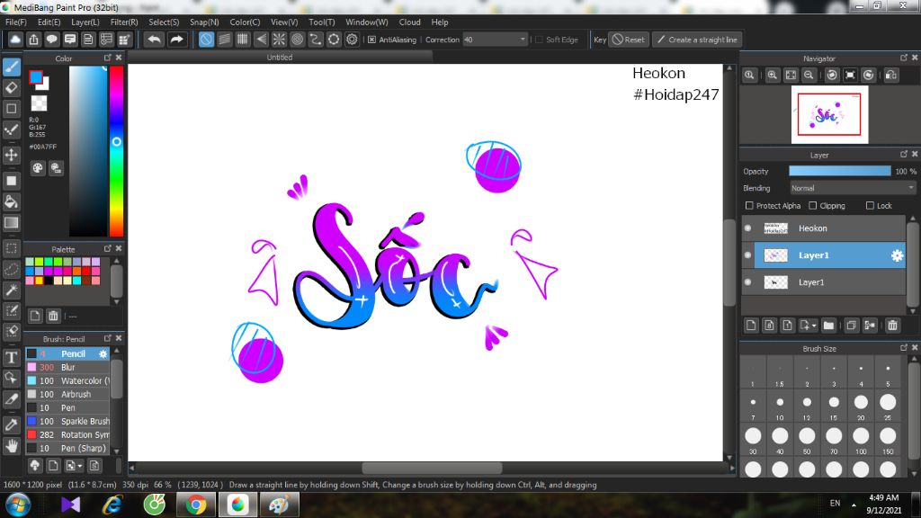
Task: Enable Clipping checkbox
Action: pos(812,206)
